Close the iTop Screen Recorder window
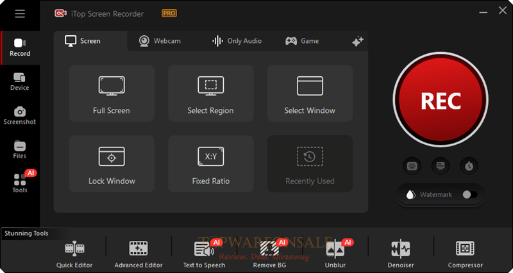Image resolution: width=513 pixels, height=273 pixels. (x=503, y=11)
